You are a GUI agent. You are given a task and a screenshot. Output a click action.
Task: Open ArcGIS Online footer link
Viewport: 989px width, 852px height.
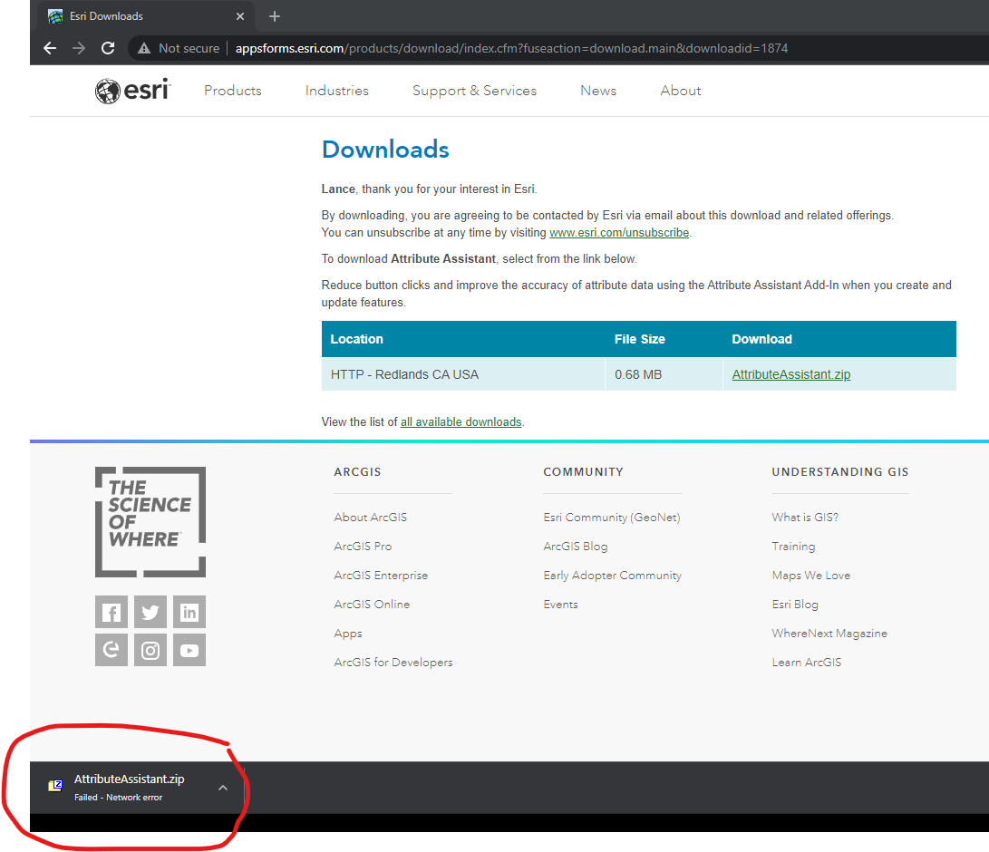[x=373, y=605]
